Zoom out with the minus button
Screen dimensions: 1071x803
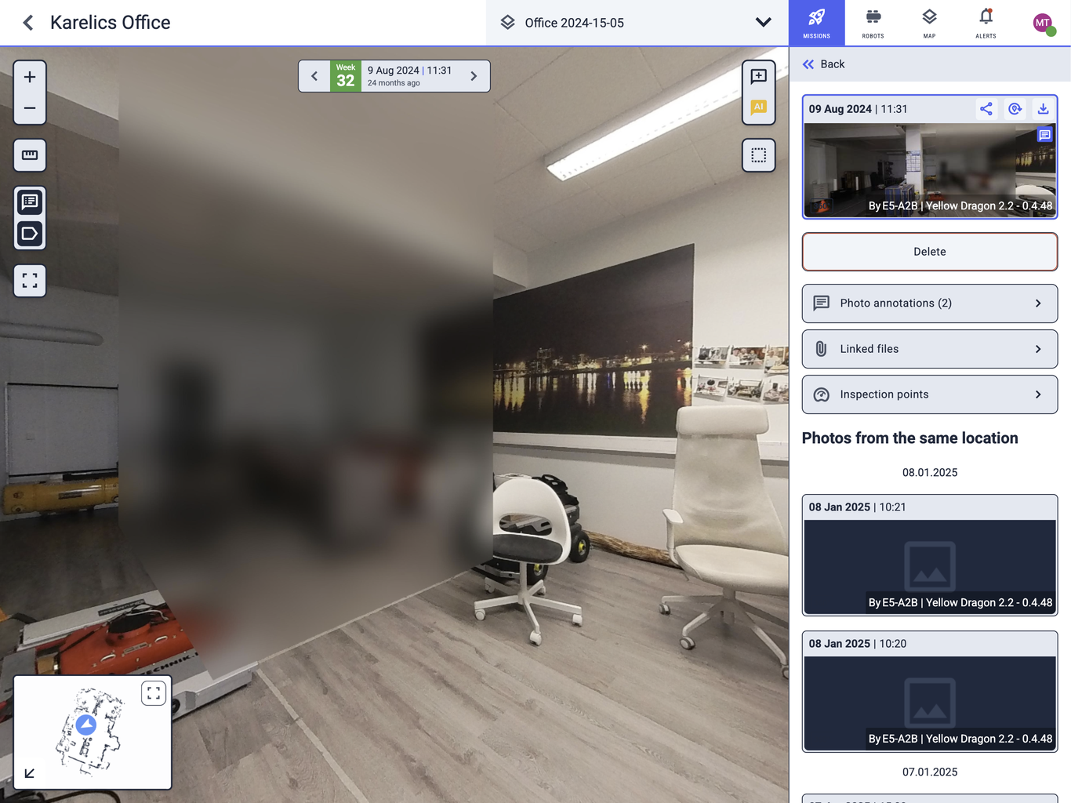tap(30, 108)
